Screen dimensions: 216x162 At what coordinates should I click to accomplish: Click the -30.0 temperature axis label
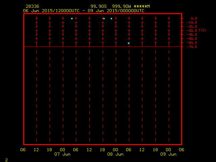click(192, 31)
